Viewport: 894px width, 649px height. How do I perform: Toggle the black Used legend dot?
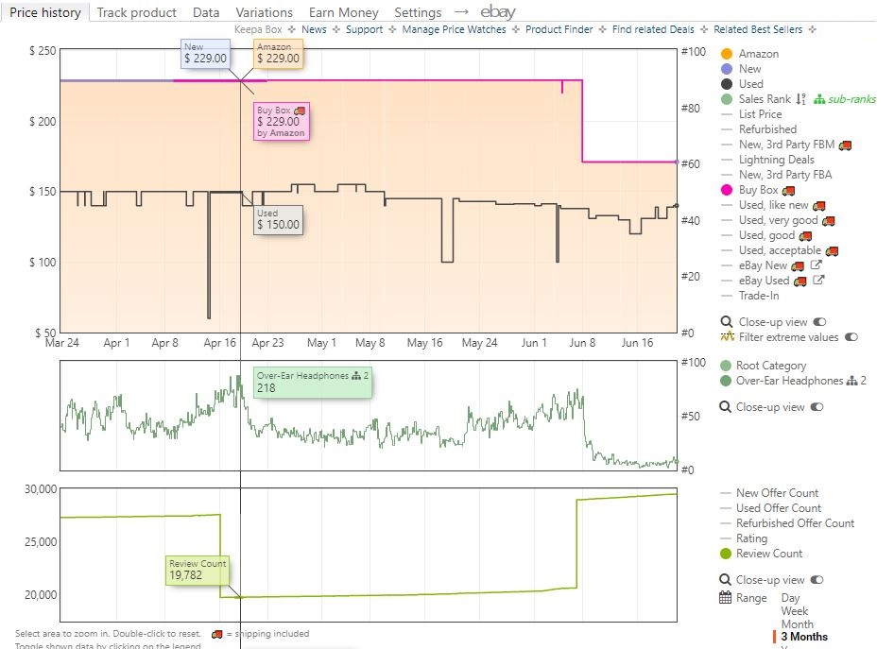coord(727,84)
